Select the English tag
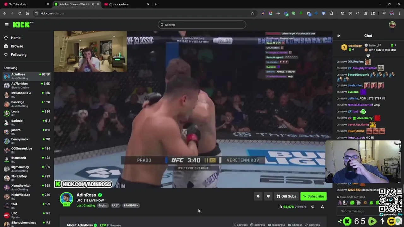 (x=103, y=206)
